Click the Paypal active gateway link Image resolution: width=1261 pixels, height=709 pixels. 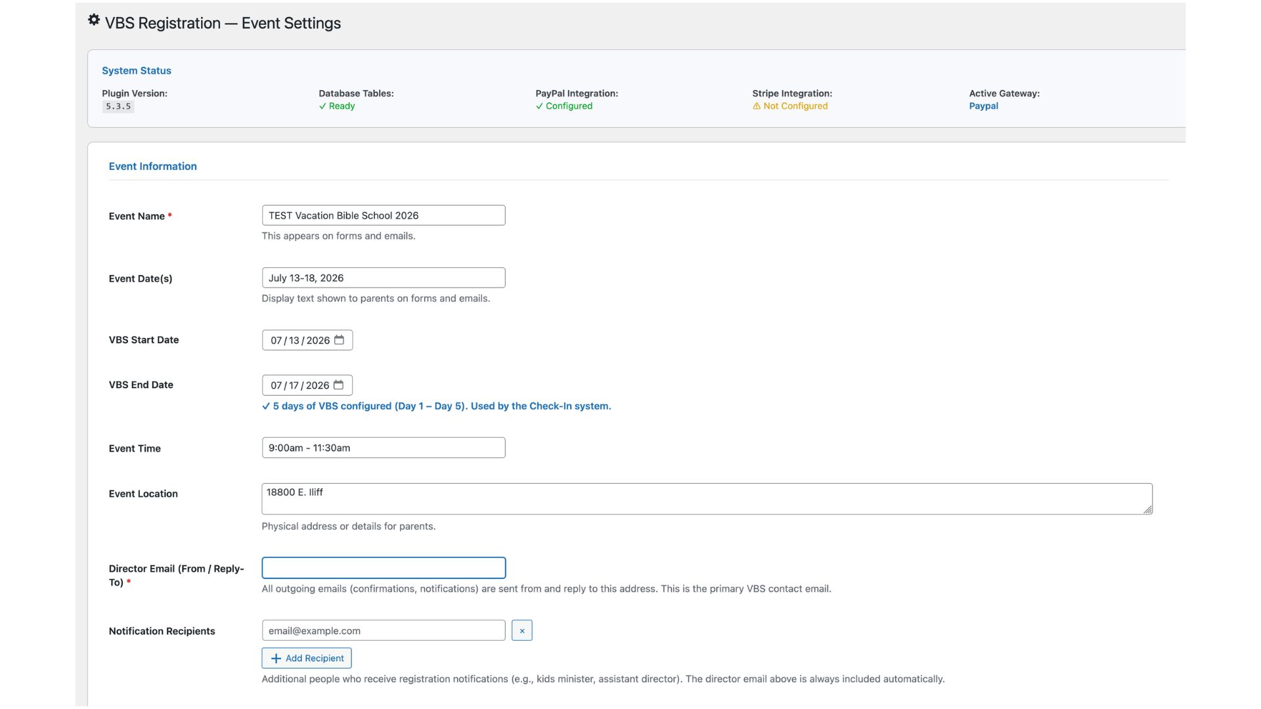coord(983,106)
